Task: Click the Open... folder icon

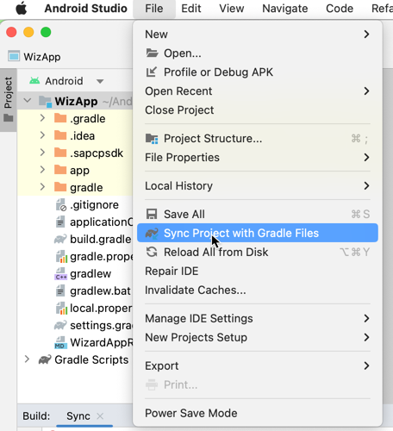Action: (152, 53)
